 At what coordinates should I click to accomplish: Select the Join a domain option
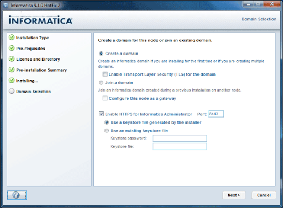tap(101, 83)
